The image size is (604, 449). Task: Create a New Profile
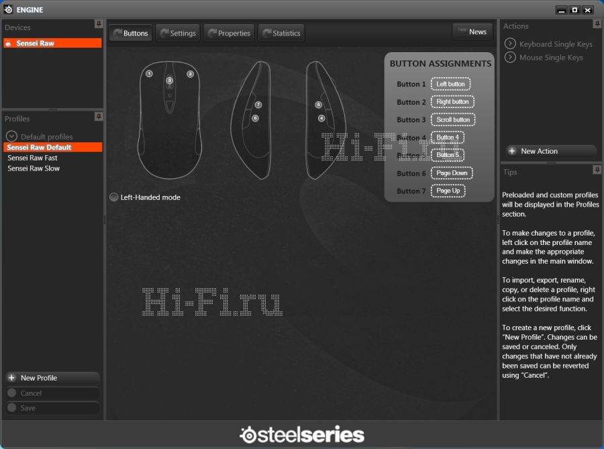(52, 378)
